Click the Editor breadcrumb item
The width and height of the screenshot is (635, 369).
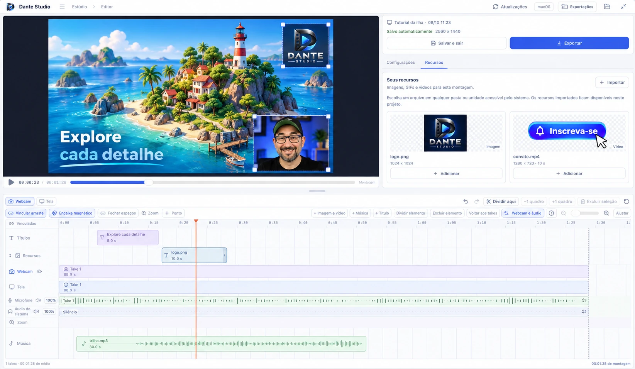pyautogui.click(x=107, y=7)
